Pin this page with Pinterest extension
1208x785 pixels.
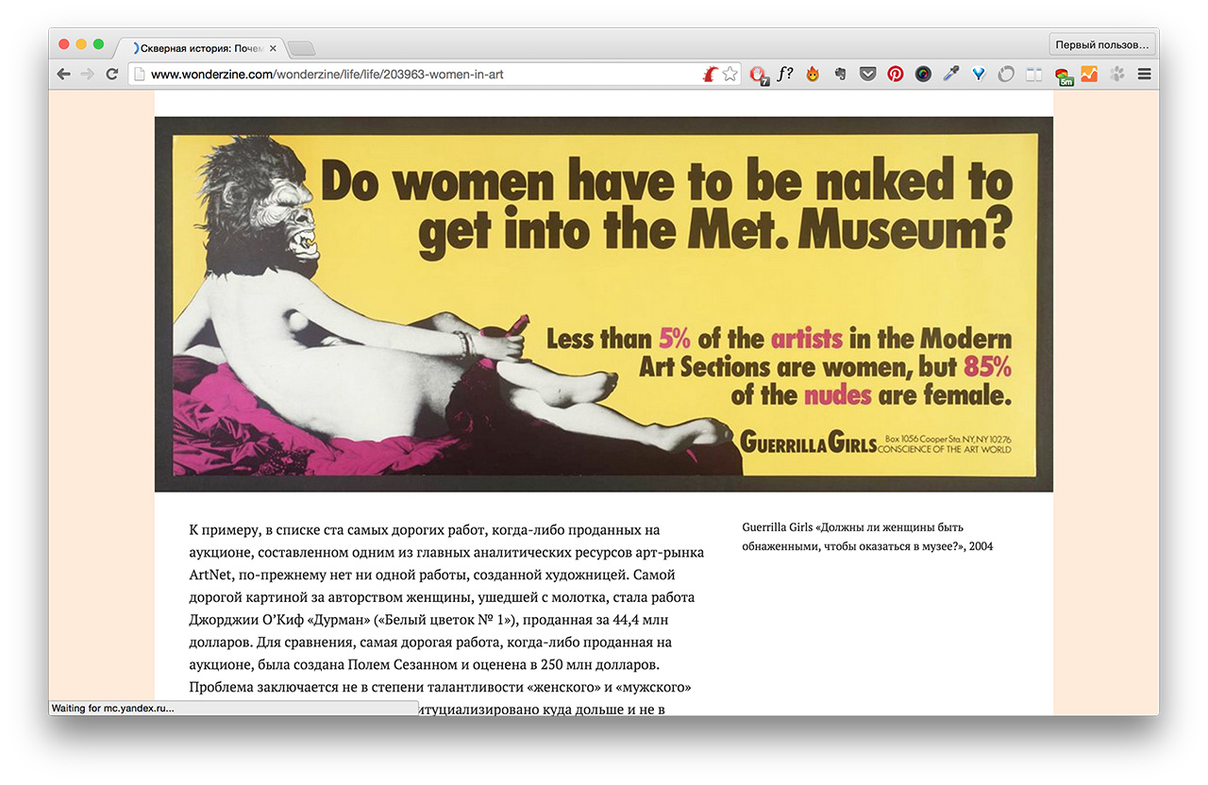pyautogui.click(x=896, y=75)
